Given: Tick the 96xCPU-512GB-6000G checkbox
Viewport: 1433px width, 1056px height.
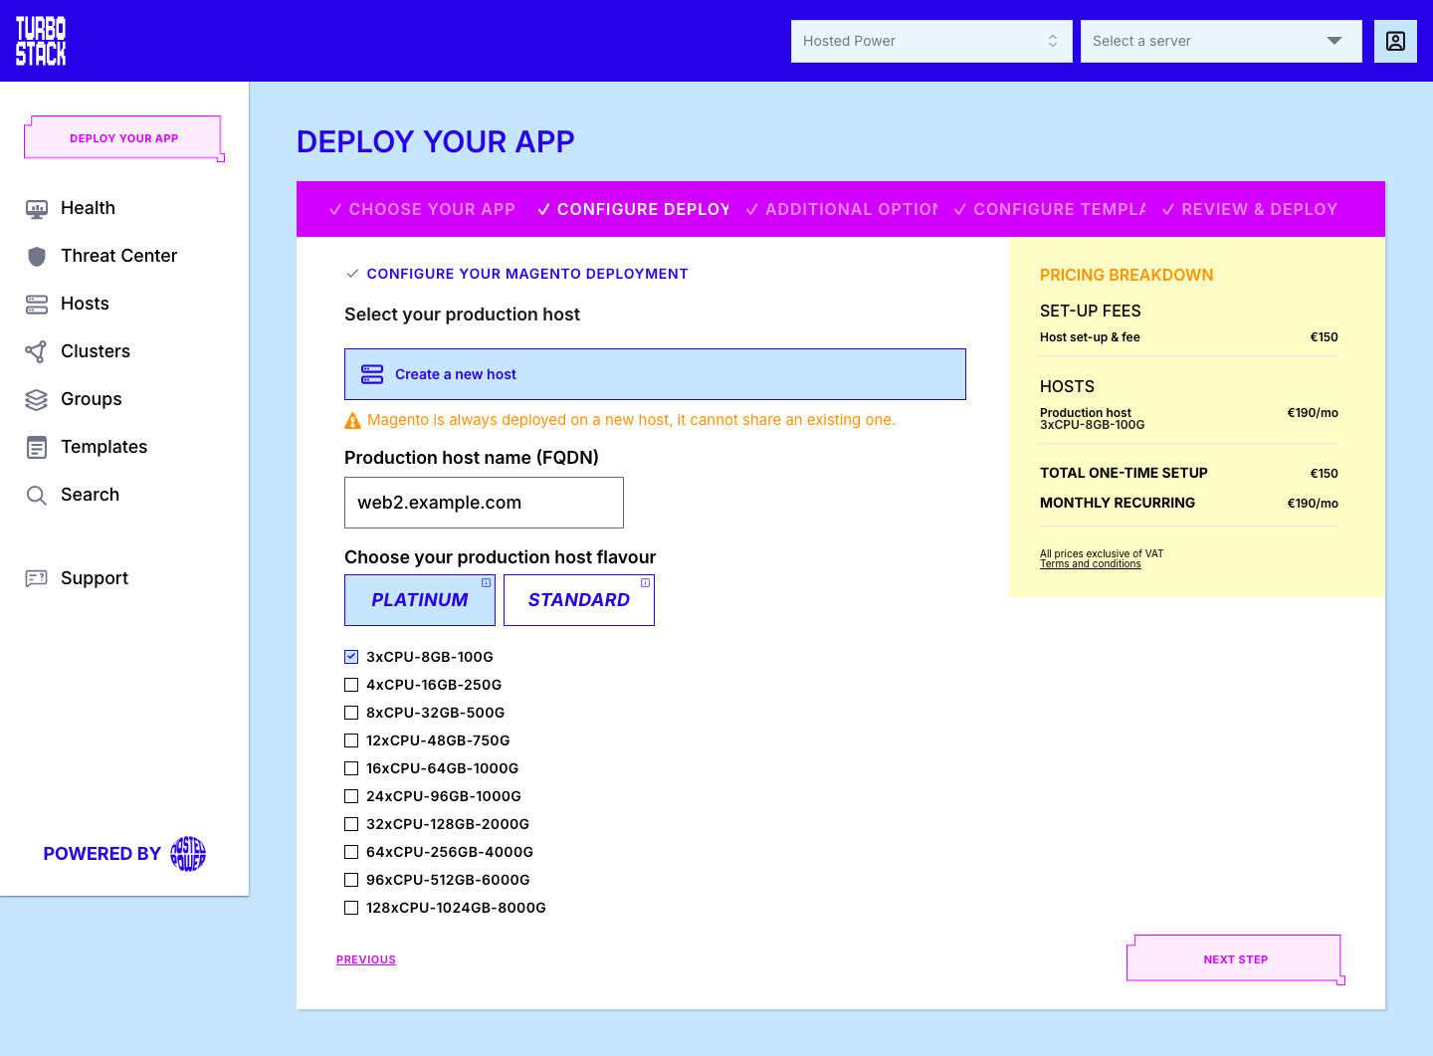Looking at the screenshot, I should coord(351,880).
